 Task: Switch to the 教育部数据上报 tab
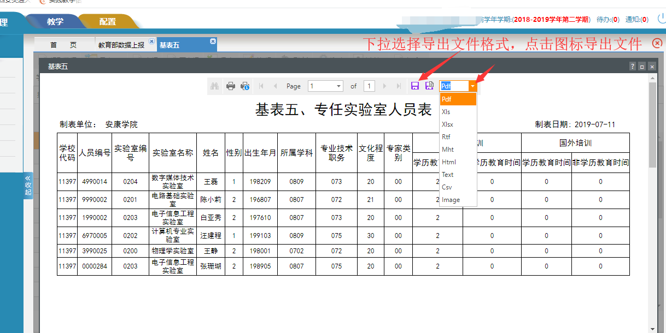(x=121, y=45)
